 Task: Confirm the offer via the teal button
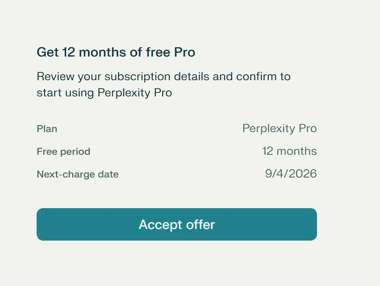[176, 224]
